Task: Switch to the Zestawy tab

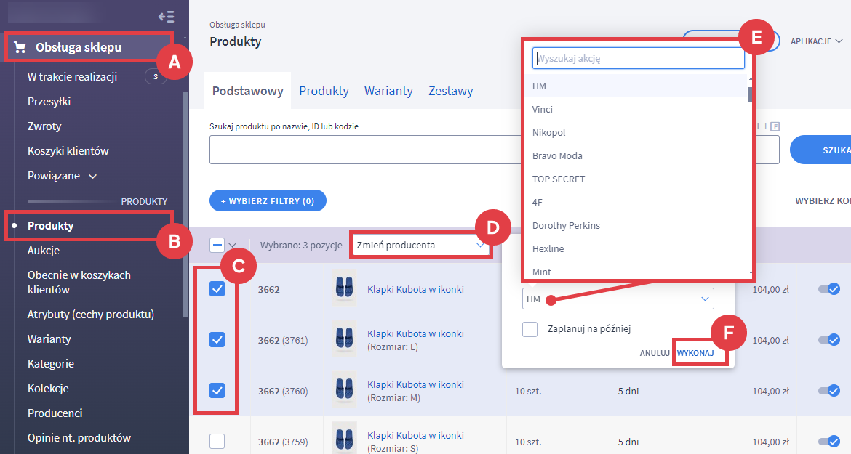Action: coord(450,91)
